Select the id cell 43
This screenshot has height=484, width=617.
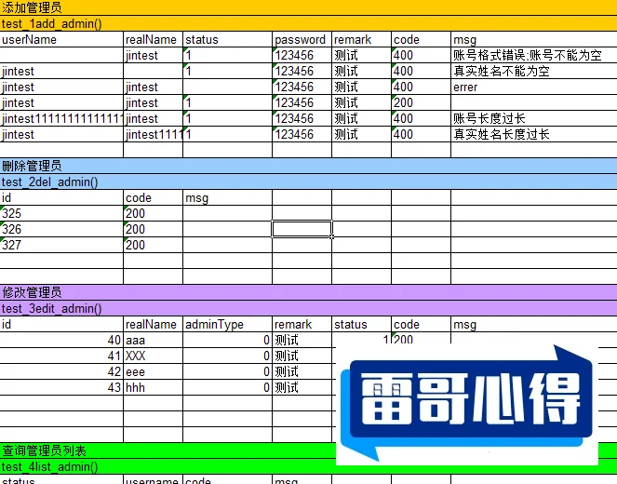[61, 387]
